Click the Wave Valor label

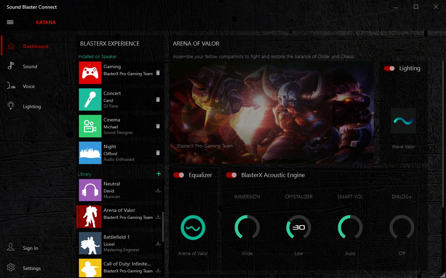403,146
